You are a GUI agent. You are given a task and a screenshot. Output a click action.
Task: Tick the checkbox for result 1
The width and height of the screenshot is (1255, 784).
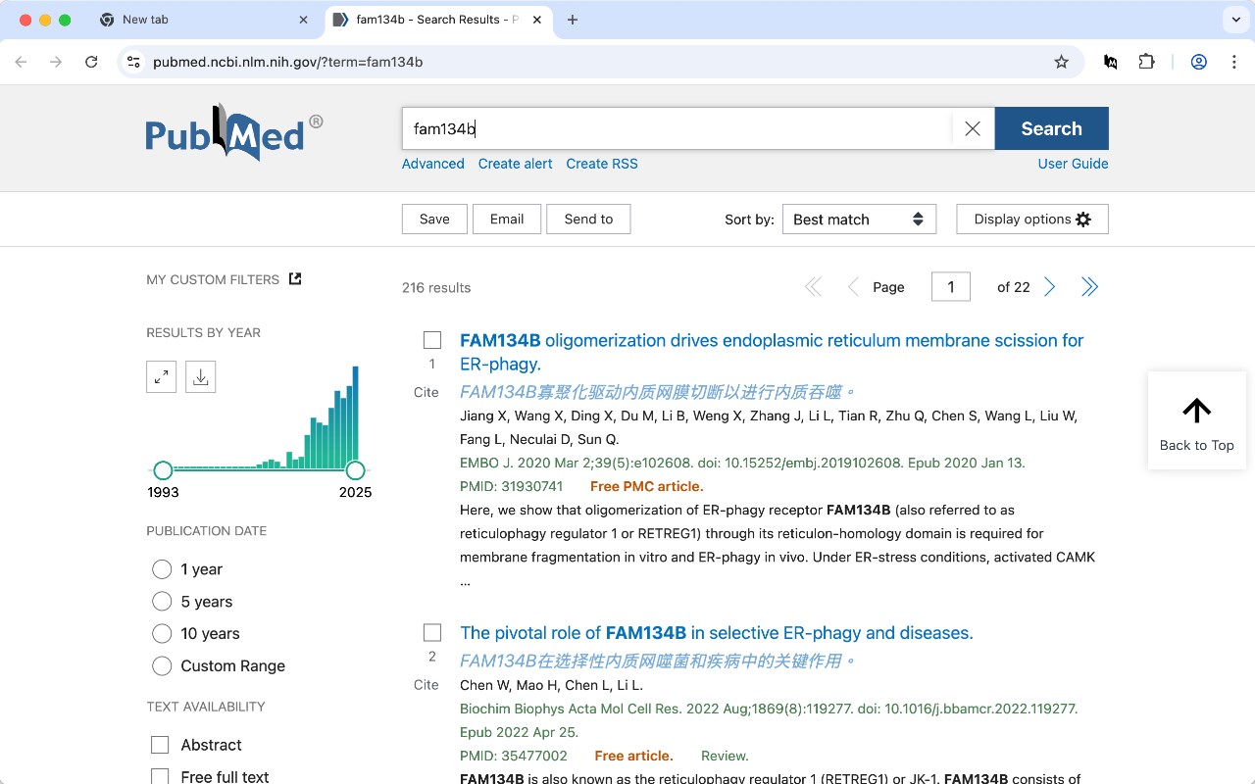pos(432,340)
